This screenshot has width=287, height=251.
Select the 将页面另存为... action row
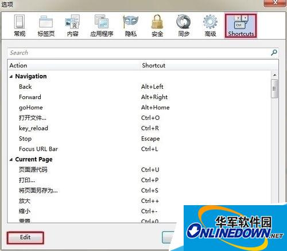point(139,190)
